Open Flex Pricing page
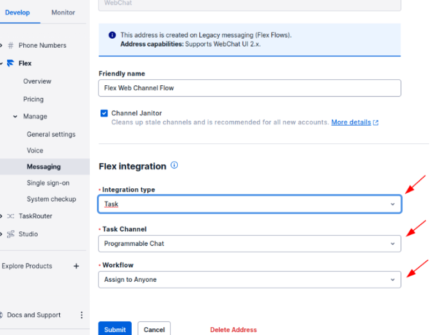Screen dimensions: 443x335 [x=33, y=100]
